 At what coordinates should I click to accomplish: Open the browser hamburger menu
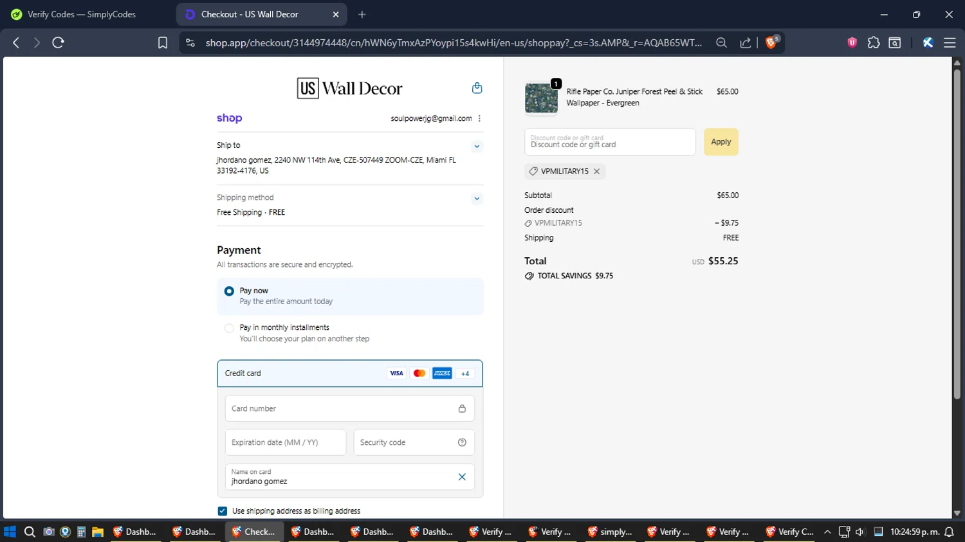[950, 42]
